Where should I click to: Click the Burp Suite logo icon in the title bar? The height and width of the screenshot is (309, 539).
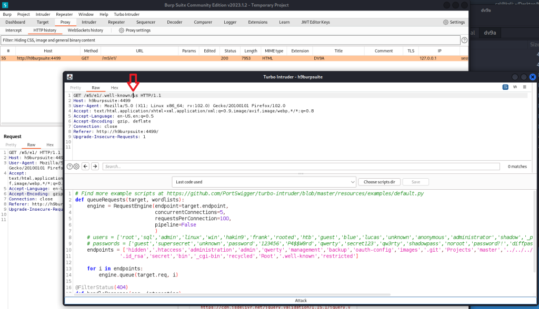tap(5, 5)
